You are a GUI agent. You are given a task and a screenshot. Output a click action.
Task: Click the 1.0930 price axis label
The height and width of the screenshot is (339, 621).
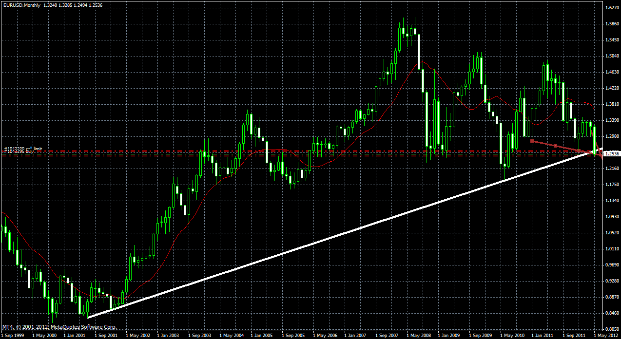coord(612,217)
